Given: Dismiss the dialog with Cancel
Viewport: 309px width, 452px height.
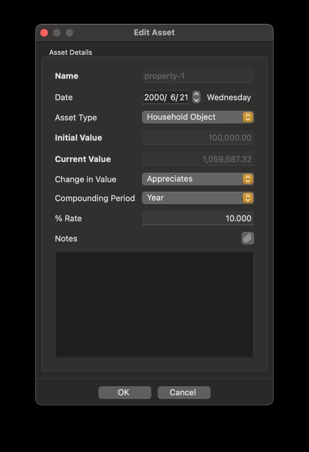Looking at the screenshot, I should 184,393.
